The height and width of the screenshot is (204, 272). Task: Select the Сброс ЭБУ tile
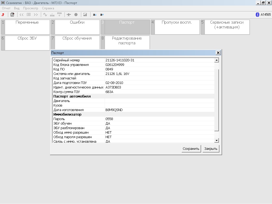point(25,43)
